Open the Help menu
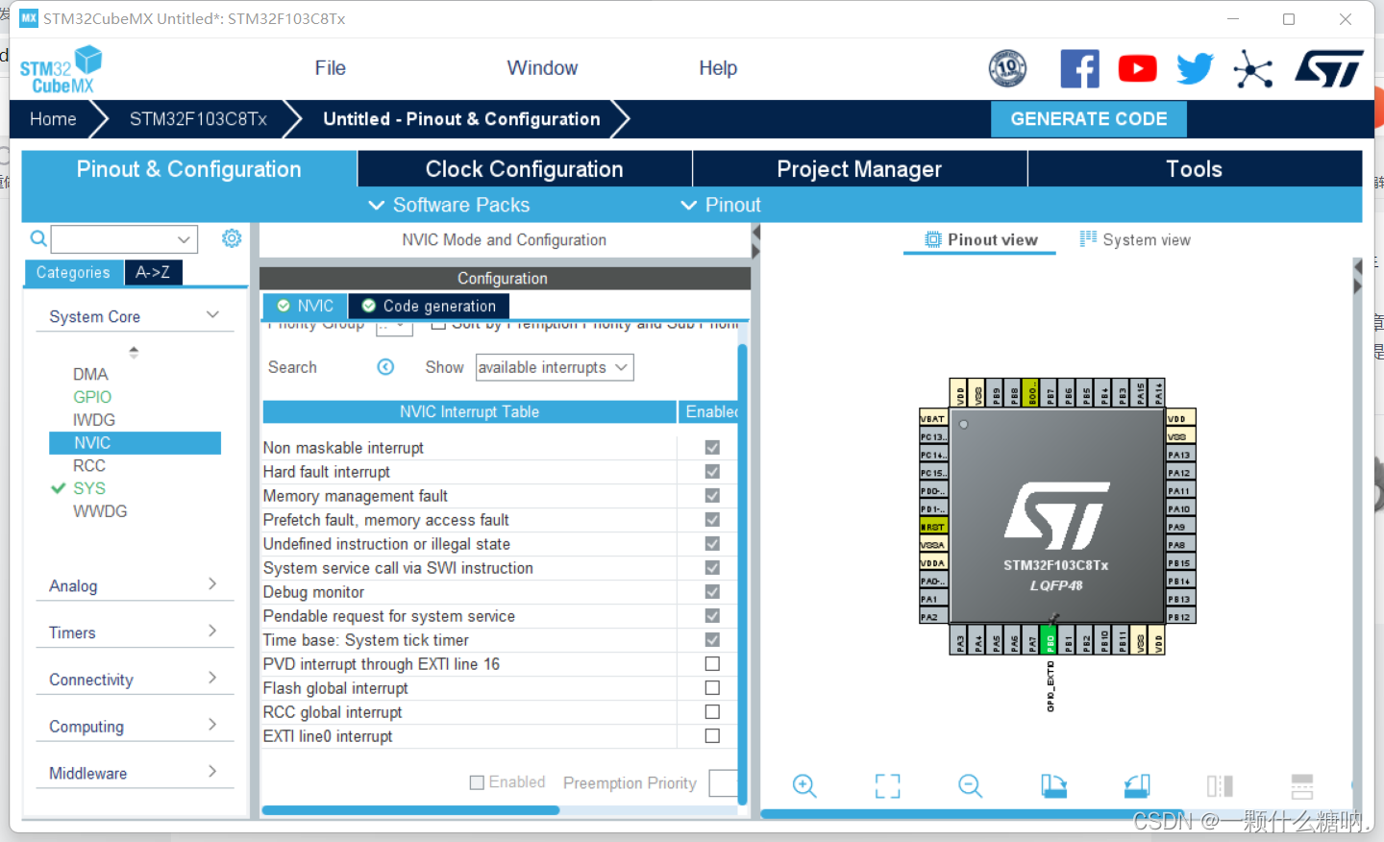The image size is (1384, 842). click(x=718, y=68)
